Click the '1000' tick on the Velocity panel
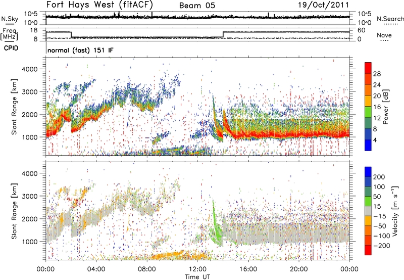 point(30,241)
